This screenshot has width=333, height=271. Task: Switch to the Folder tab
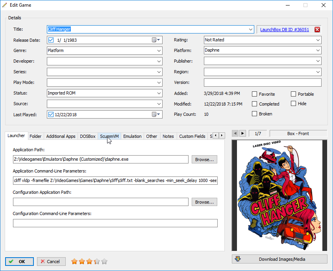(35, 136)
